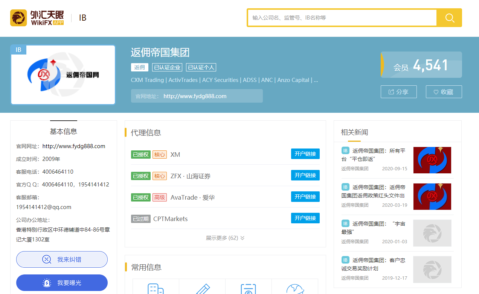
Task: Click the 常用信息 section heading
Action: pyautogui.click(x=146, y=267)
